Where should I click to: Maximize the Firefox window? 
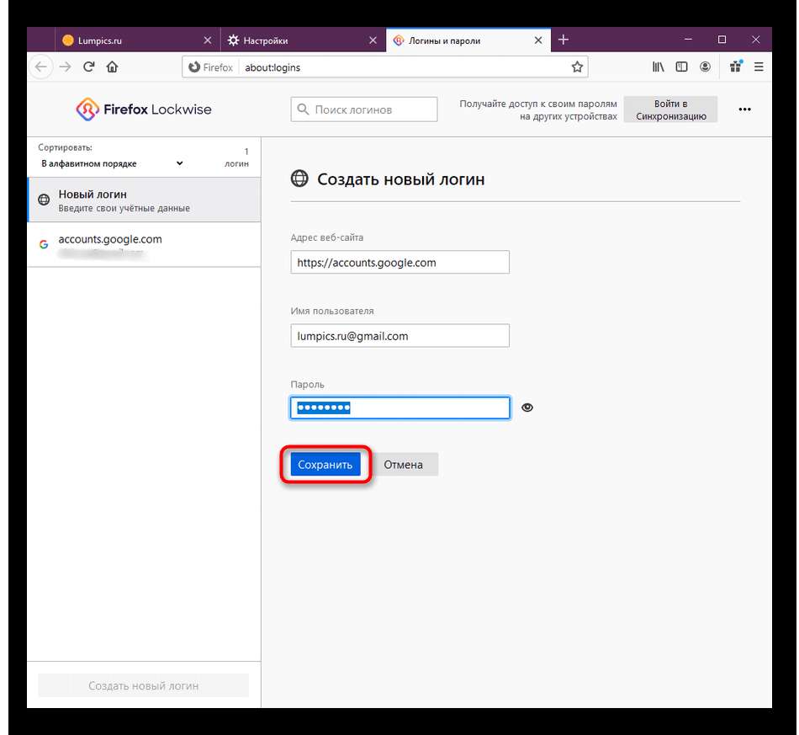[722, 40]
